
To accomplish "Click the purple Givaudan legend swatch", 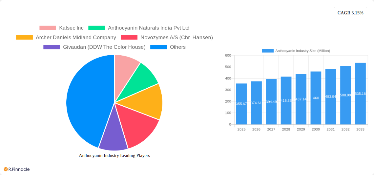I will click(52, 47).
